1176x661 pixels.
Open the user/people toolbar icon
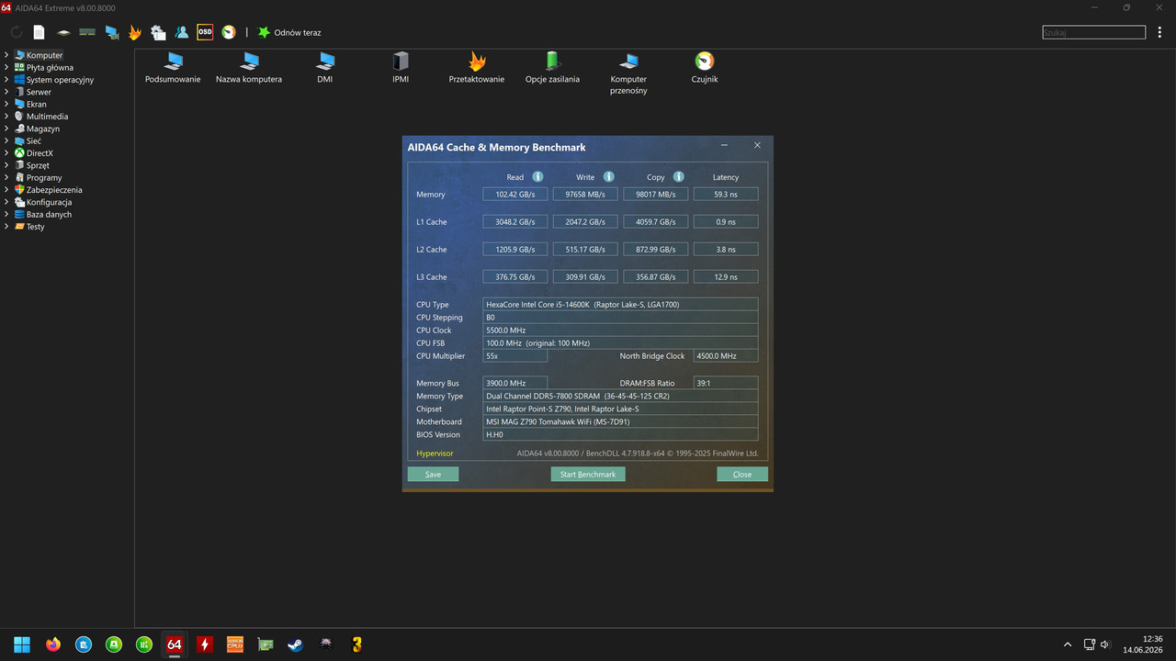(x=182, y=32)
